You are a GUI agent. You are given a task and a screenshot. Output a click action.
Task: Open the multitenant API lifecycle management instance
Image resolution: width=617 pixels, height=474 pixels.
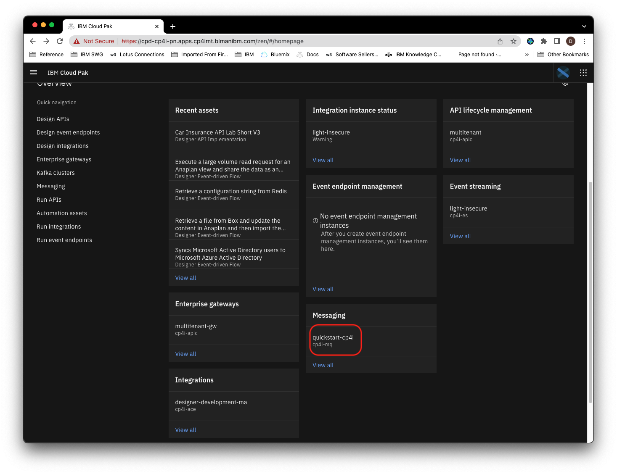pyautogui.click(x=508, y=136)
